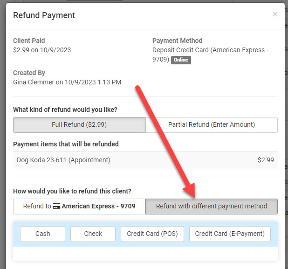The width and height of the screenshot is (288, 269).
Task: Choose Partial Refund (Enter Amount)
Action: (211, 124)
